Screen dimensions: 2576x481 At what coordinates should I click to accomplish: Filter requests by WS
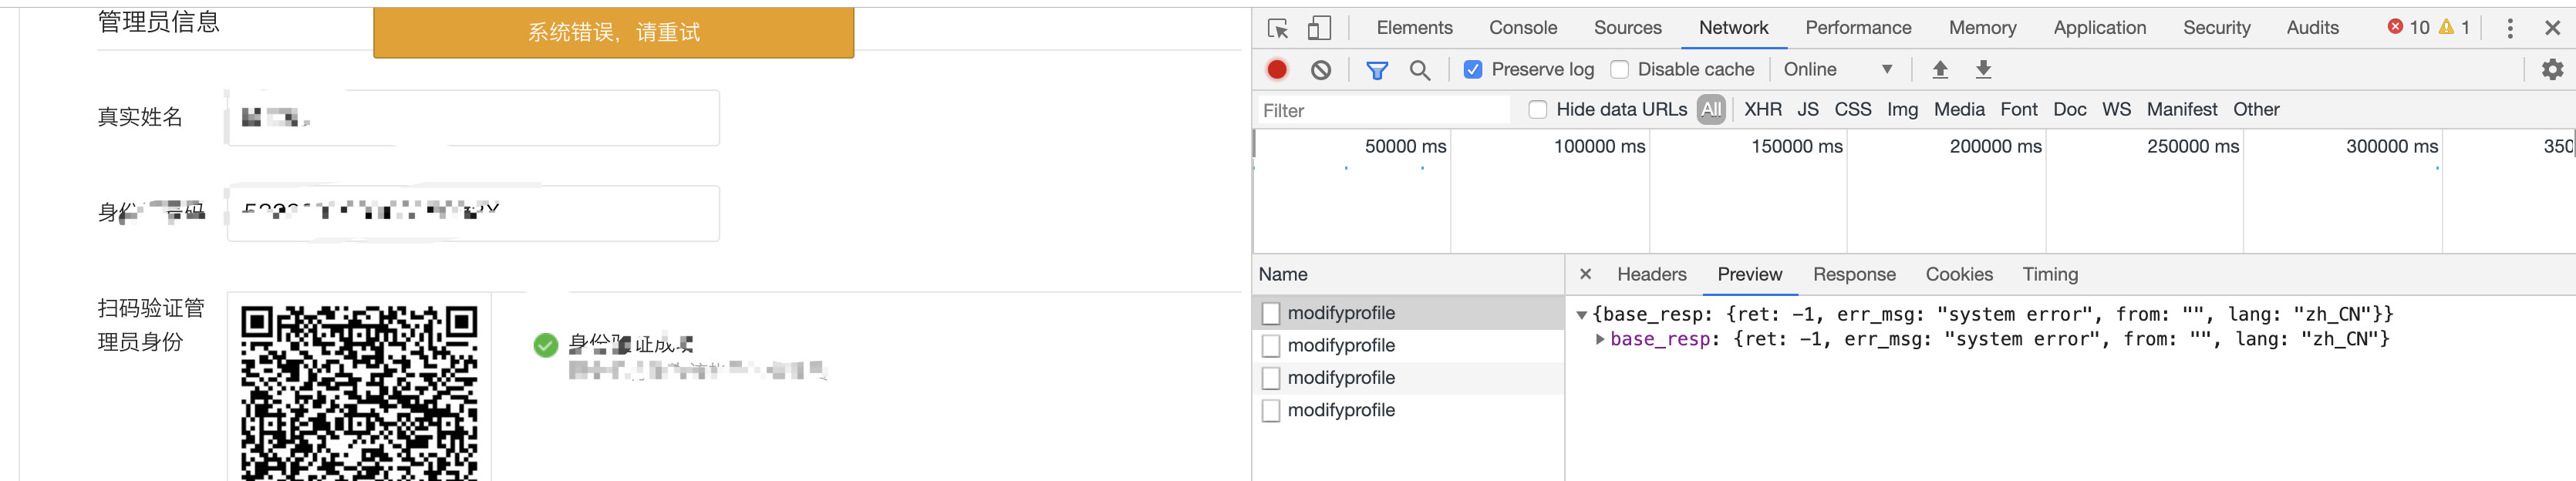coord(2116,109)
